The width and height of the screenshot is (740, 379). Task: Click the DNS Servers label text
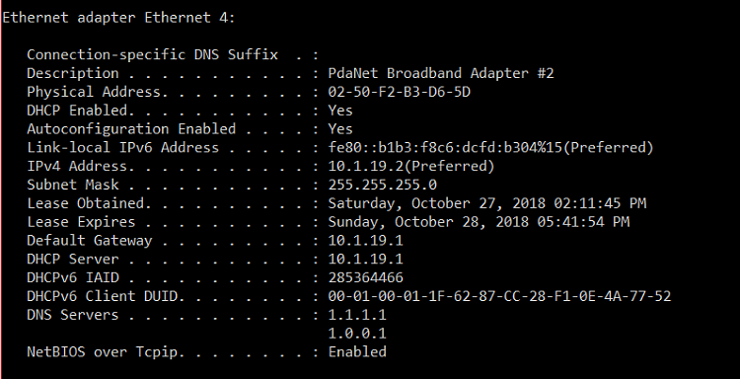click(72, 315)
